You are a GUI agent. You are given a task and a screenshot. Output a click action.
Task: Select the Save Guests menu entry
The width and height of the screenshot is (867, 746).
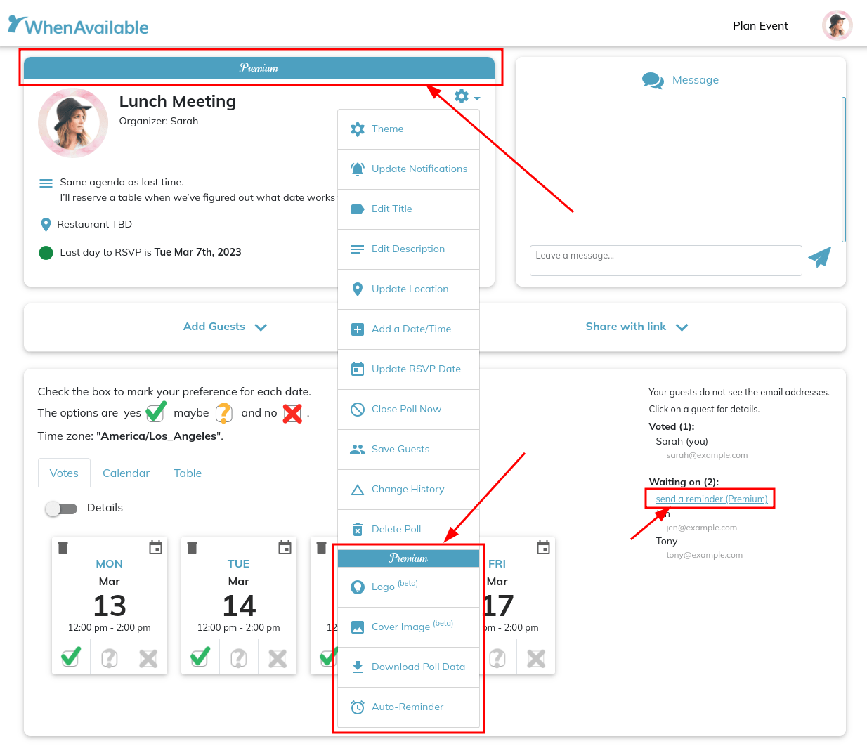(x=408, y=450)
